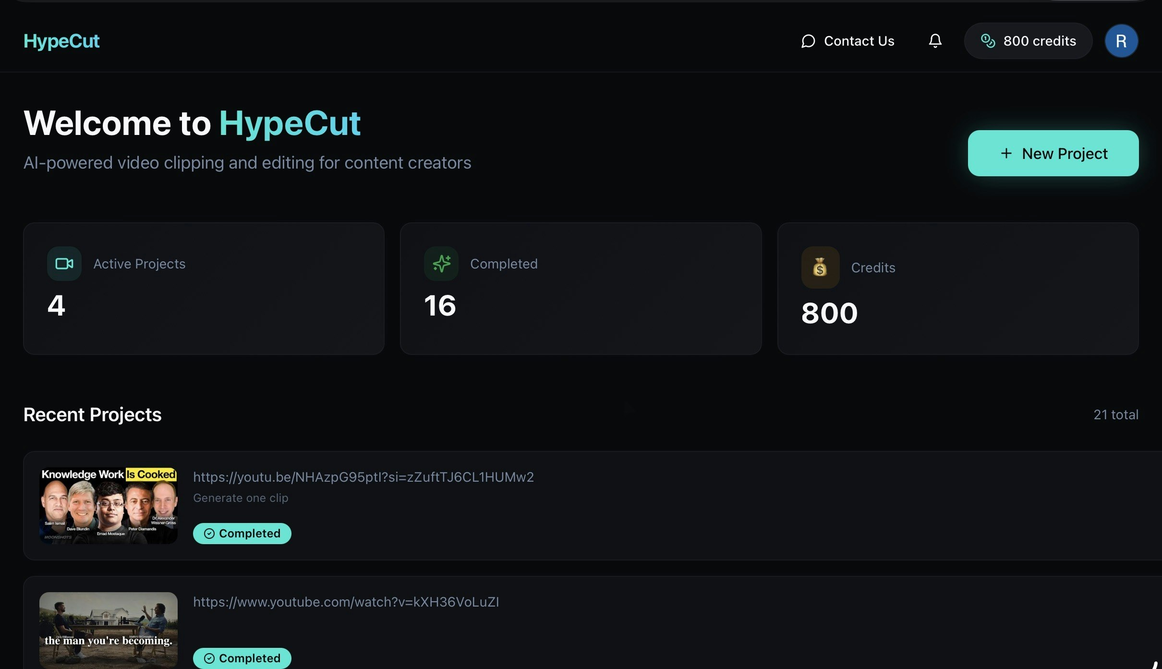This screenshot has width=1162, height=669.
Task: Select Contact Us in the top bar
Action: [859, 41]
